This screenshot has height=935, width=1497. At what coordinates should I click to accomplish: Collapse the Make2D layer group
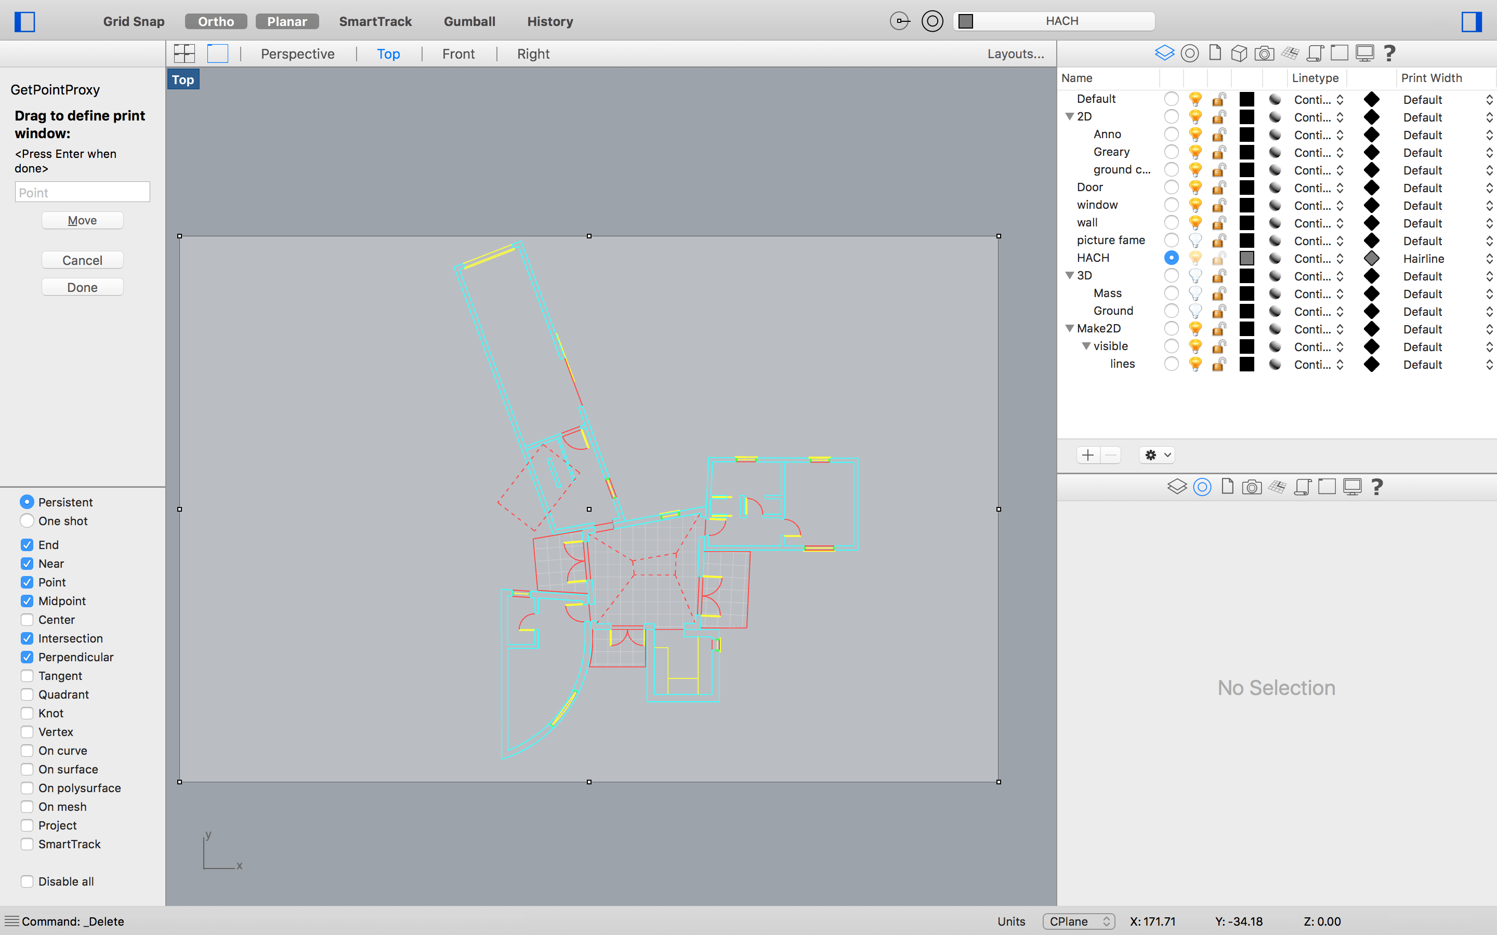coord(1069,328)
